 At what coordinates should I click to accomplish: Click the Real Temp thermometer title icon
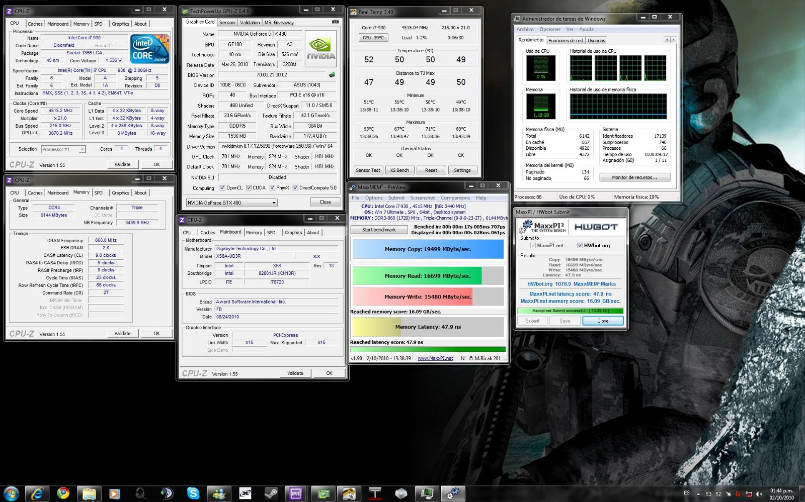click(x=353, y=12)
